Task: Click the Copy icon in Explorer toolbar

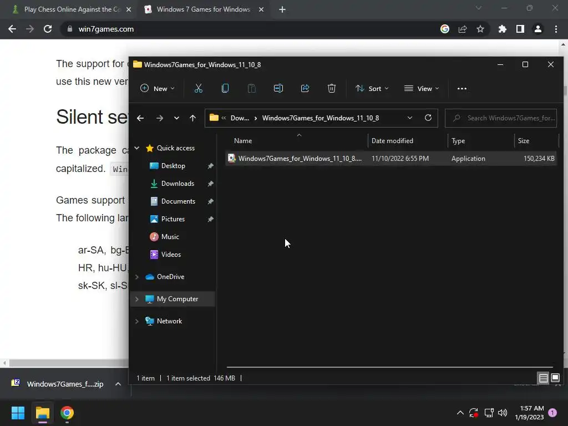Action: (x=225, y=88)
